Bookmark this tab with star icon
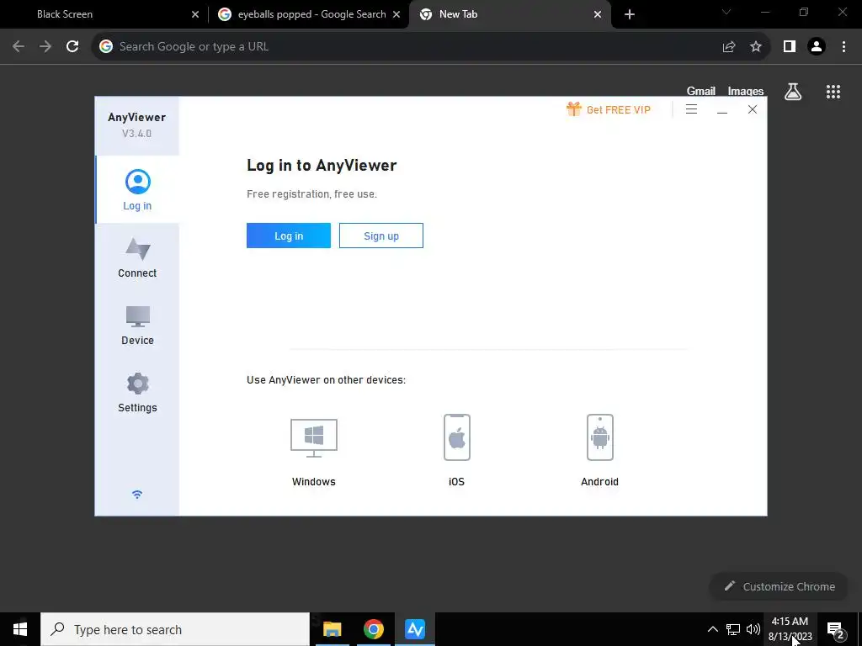This screenshot has height=646, width=862. [756, 47]
